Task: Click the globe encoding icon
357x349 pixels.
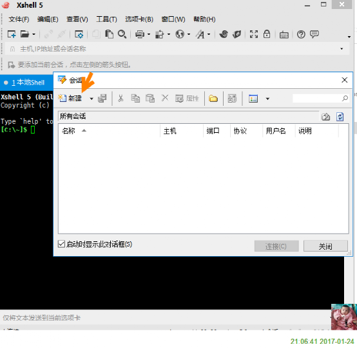Action: click(x=180, y=34)
